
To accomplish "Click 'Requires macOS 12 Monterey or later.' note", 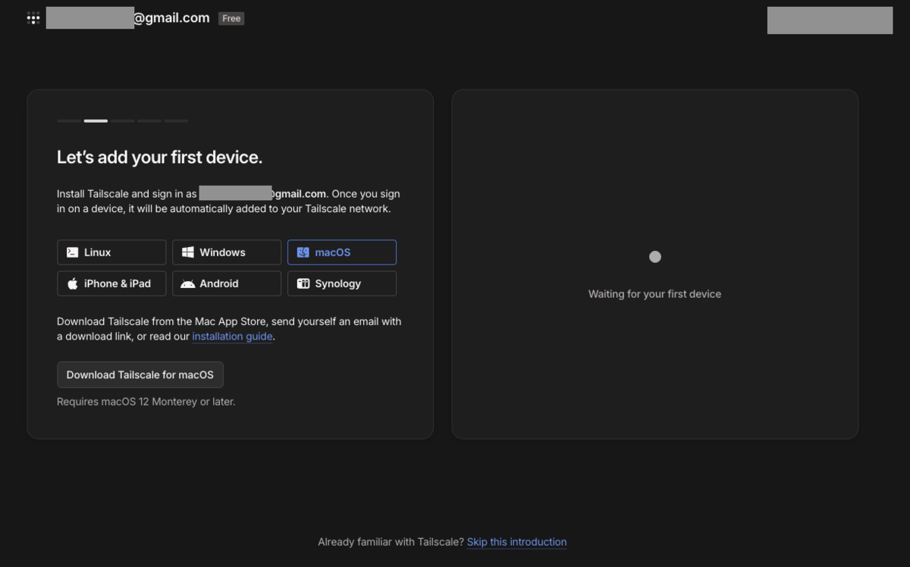I will click(x=146, y=402).
